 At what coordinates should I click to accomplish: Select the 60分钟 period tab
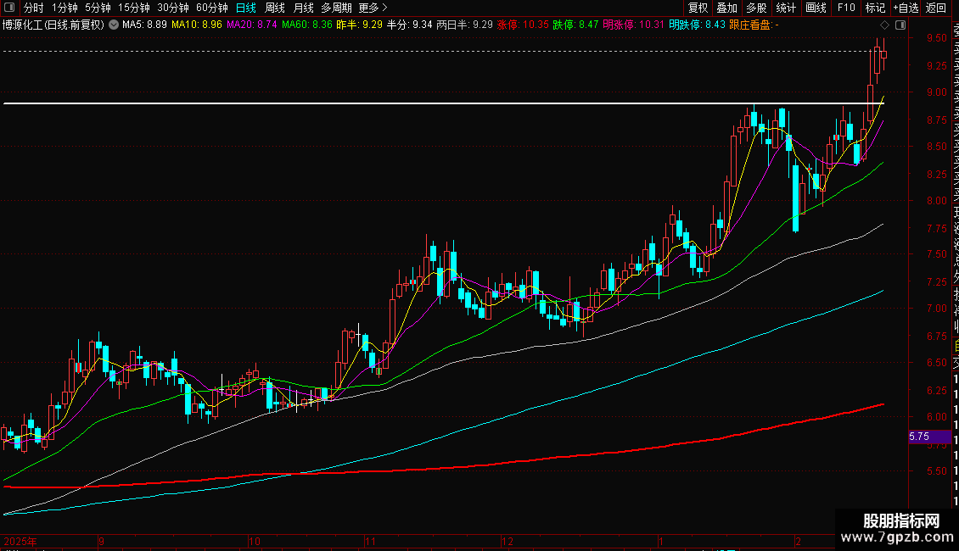click(211, 8)
